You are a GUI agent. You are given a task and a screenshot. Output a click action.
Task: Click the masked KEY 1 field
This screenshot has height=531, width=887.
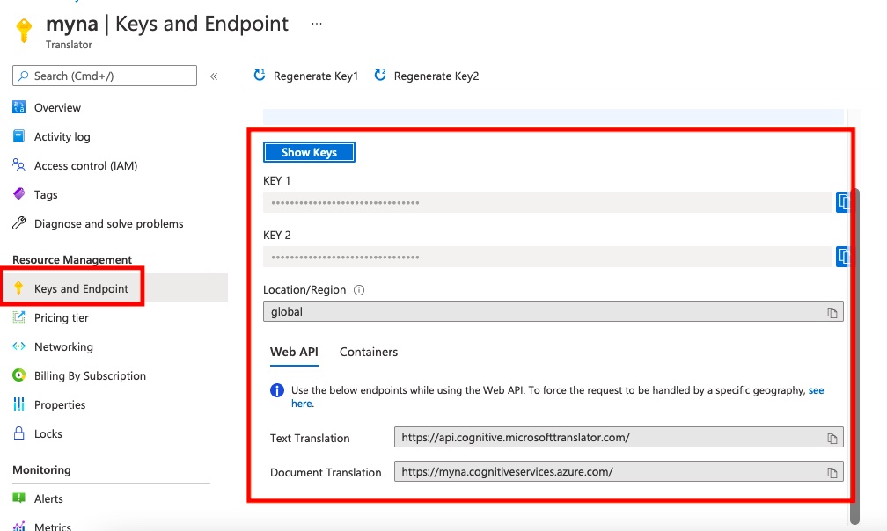tap(549, 202)
